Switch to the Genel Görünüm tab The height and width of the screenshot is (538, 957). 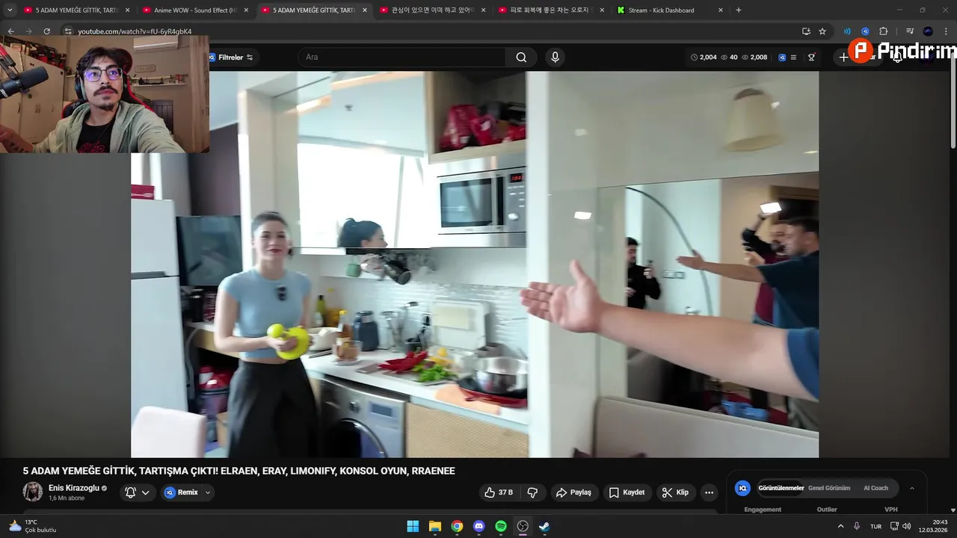pos(829,488)
